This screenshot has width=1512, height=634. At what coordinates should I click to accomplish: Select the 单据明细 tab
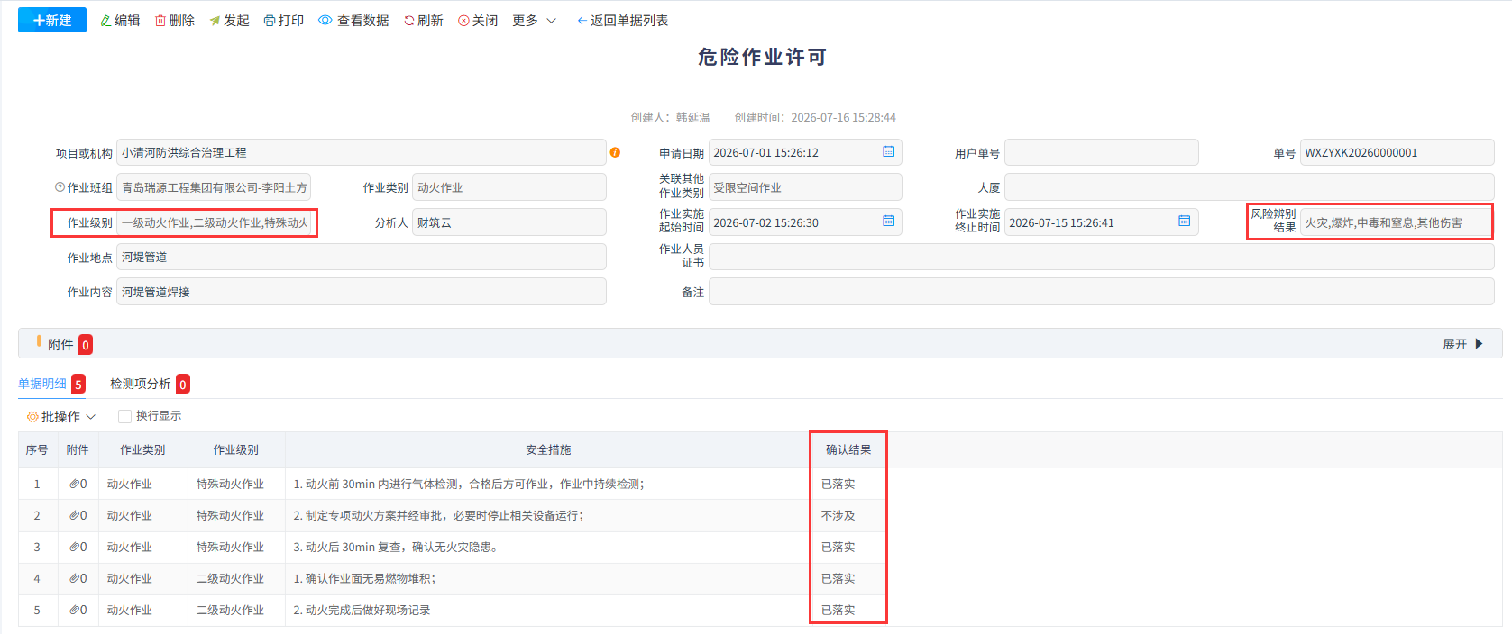(x=42, y=384)
